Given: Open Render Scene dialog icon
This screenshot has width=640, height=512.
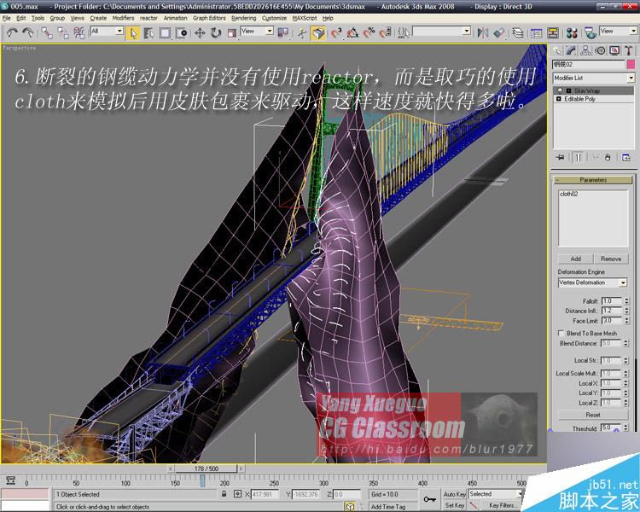Looking at the screenshot, I should click(x=591, y=33).
